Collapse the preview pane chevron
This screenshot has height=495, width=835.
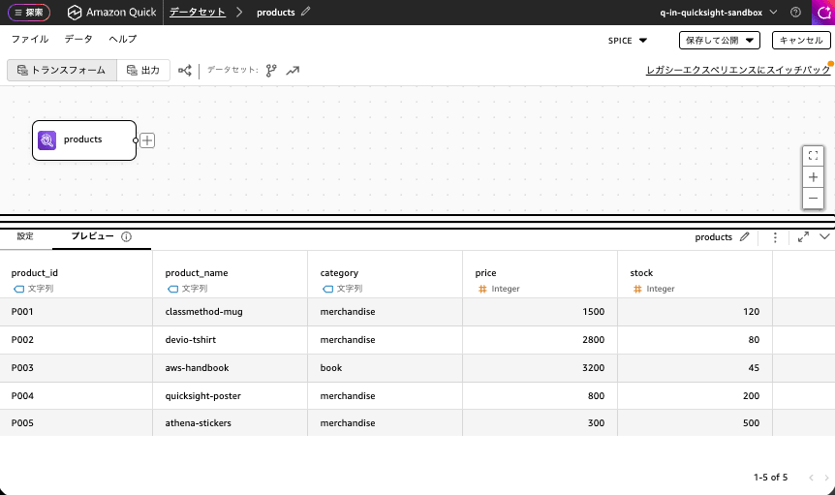coord(824,237)
